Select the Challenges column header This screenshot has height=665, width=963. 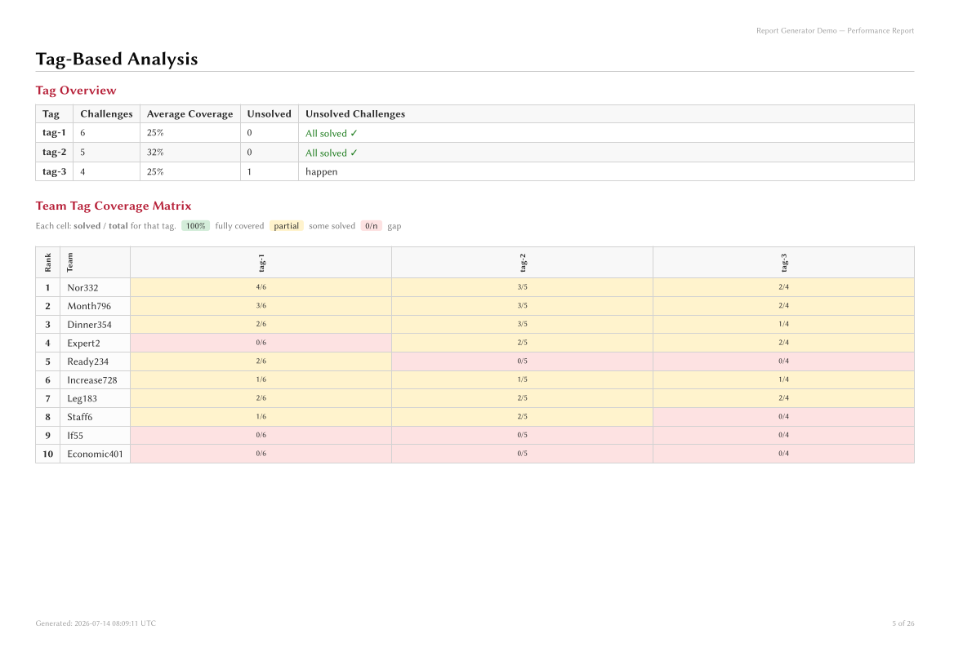[106, 114]
